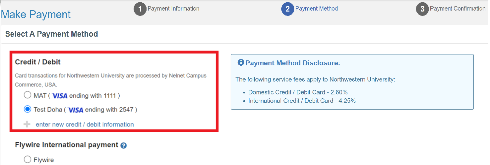490x165 pixels.
Task: Open the Payment Confirmation step
Action: tap(458, 9)
